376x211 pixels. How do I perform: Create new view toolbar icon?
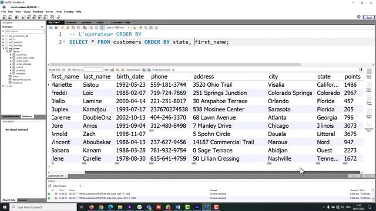coord(35,17)
